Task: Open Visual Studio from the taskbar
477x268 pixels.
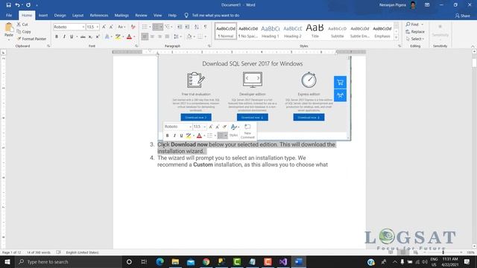Action: pos(283,261)
